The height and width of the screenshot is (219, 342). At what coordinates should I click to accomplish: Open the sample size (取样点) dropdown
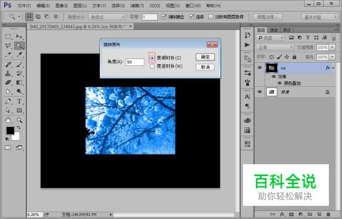click(107, 17)
